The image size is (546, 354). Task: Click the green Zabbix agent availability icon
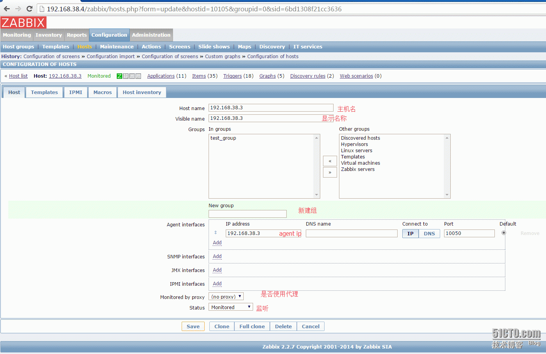point(120,76)
